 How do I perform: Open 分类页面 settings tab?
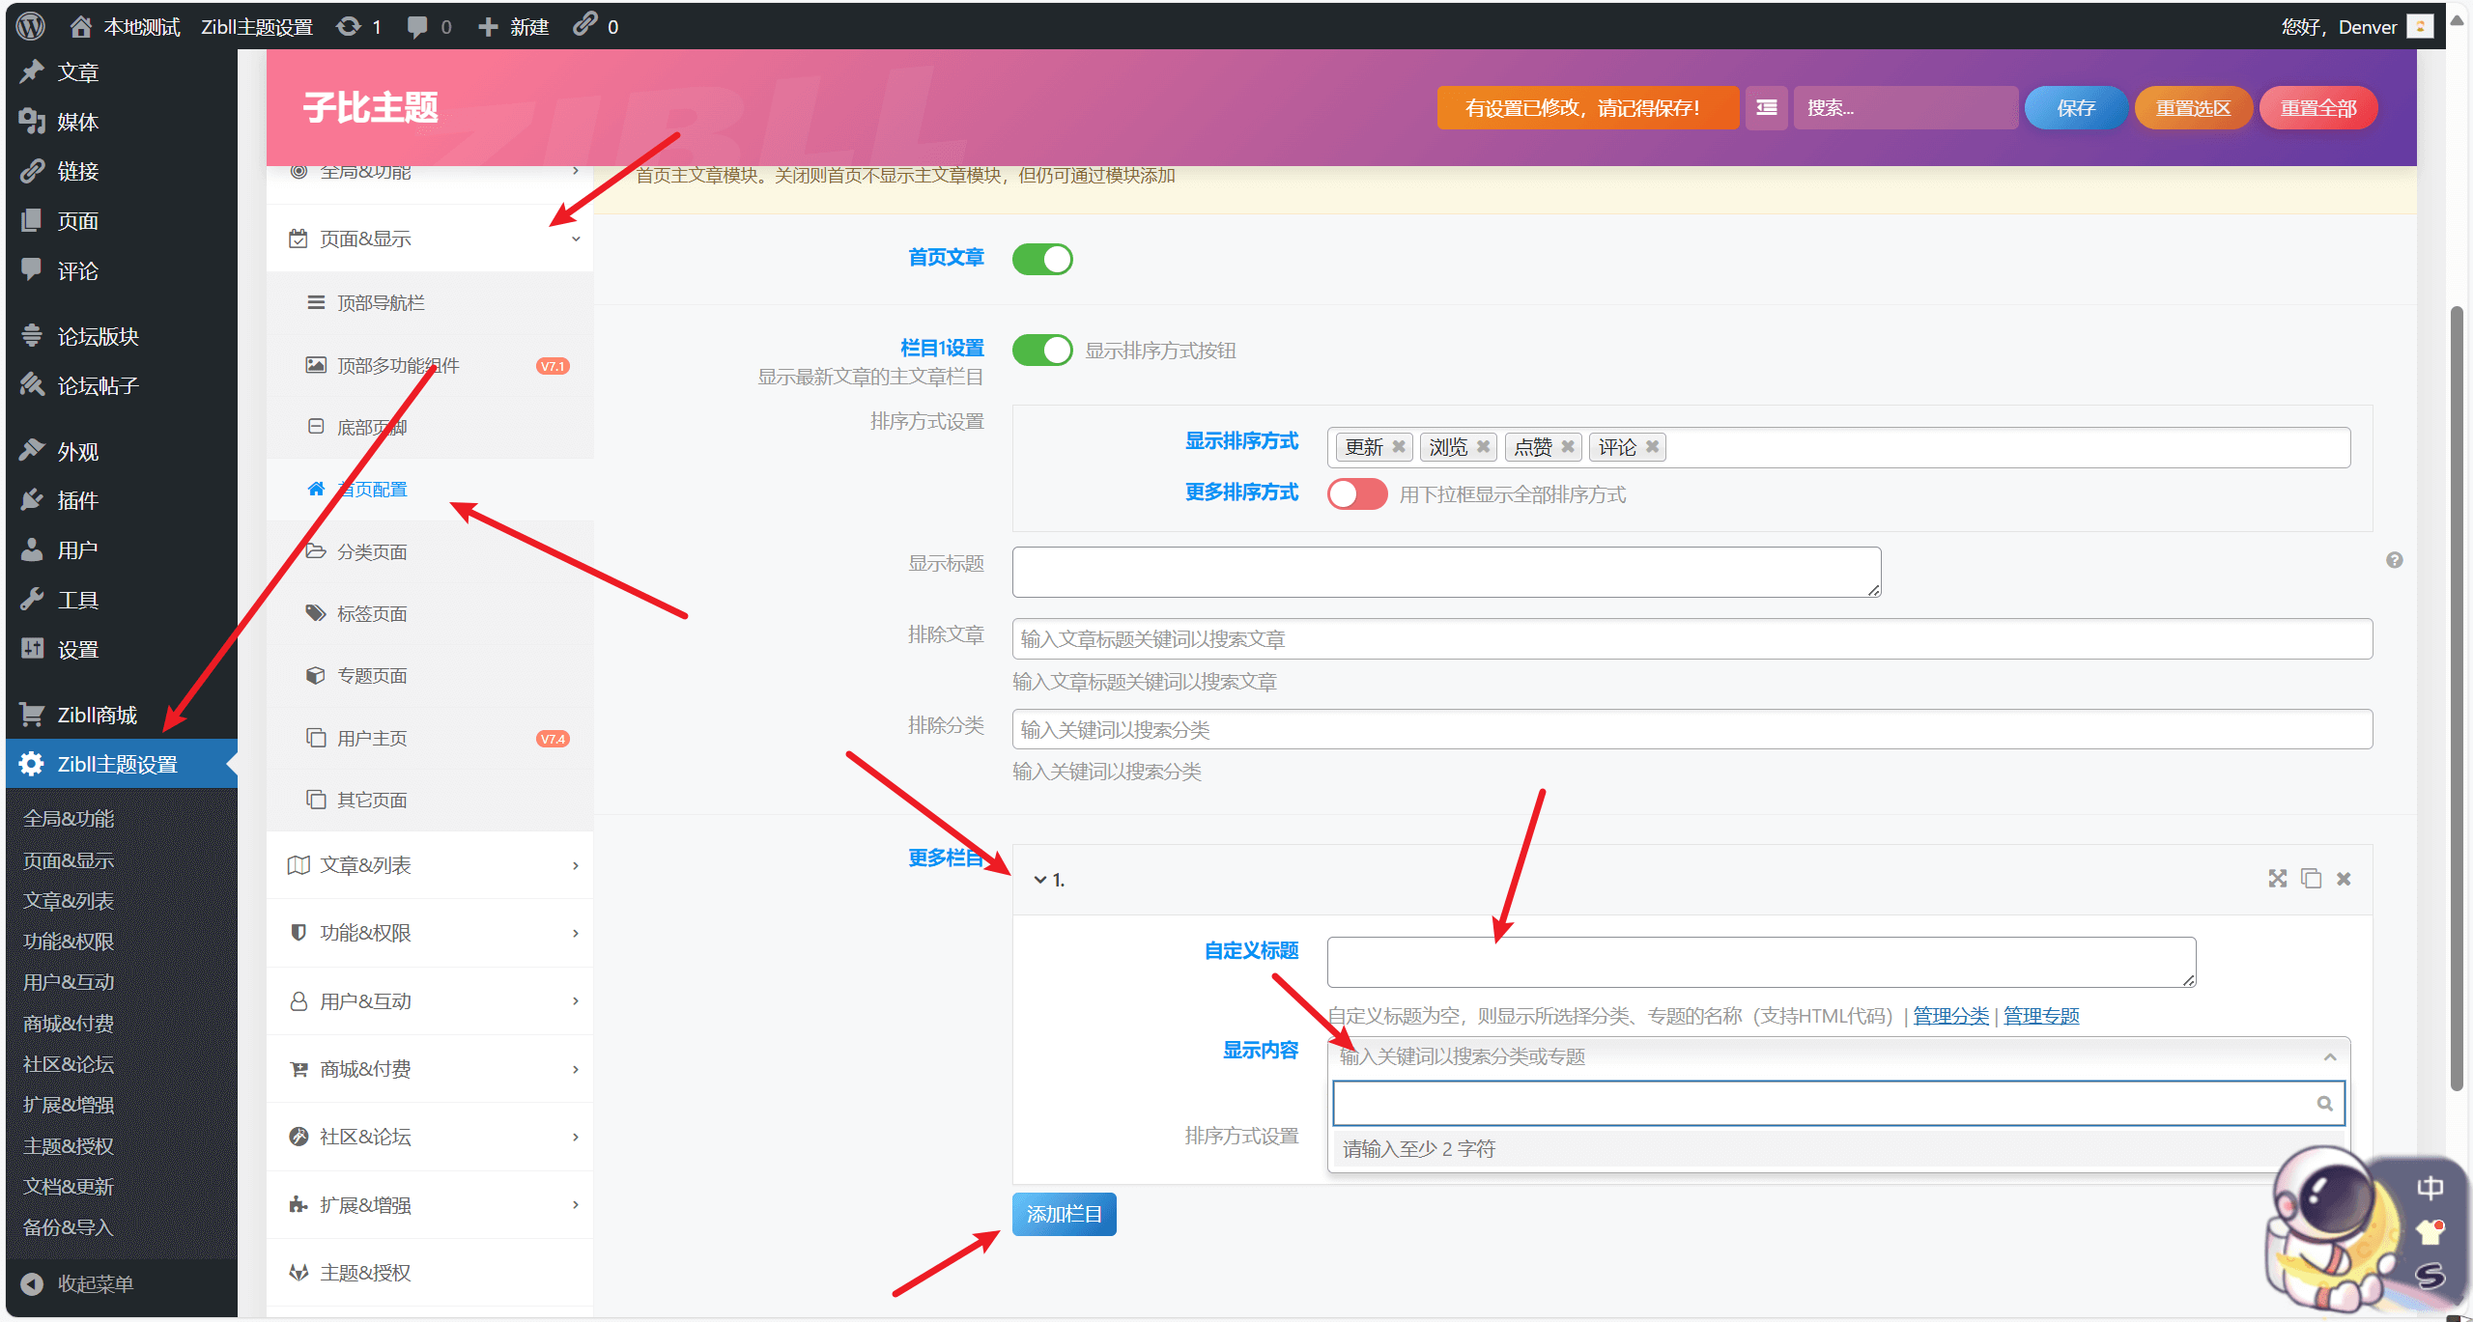click(430, 551)
